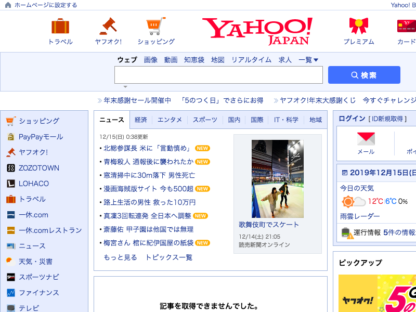This screenshot has width=416, height=312.
Task: Switch to 地図 search tab
Action: coord(218,60)
